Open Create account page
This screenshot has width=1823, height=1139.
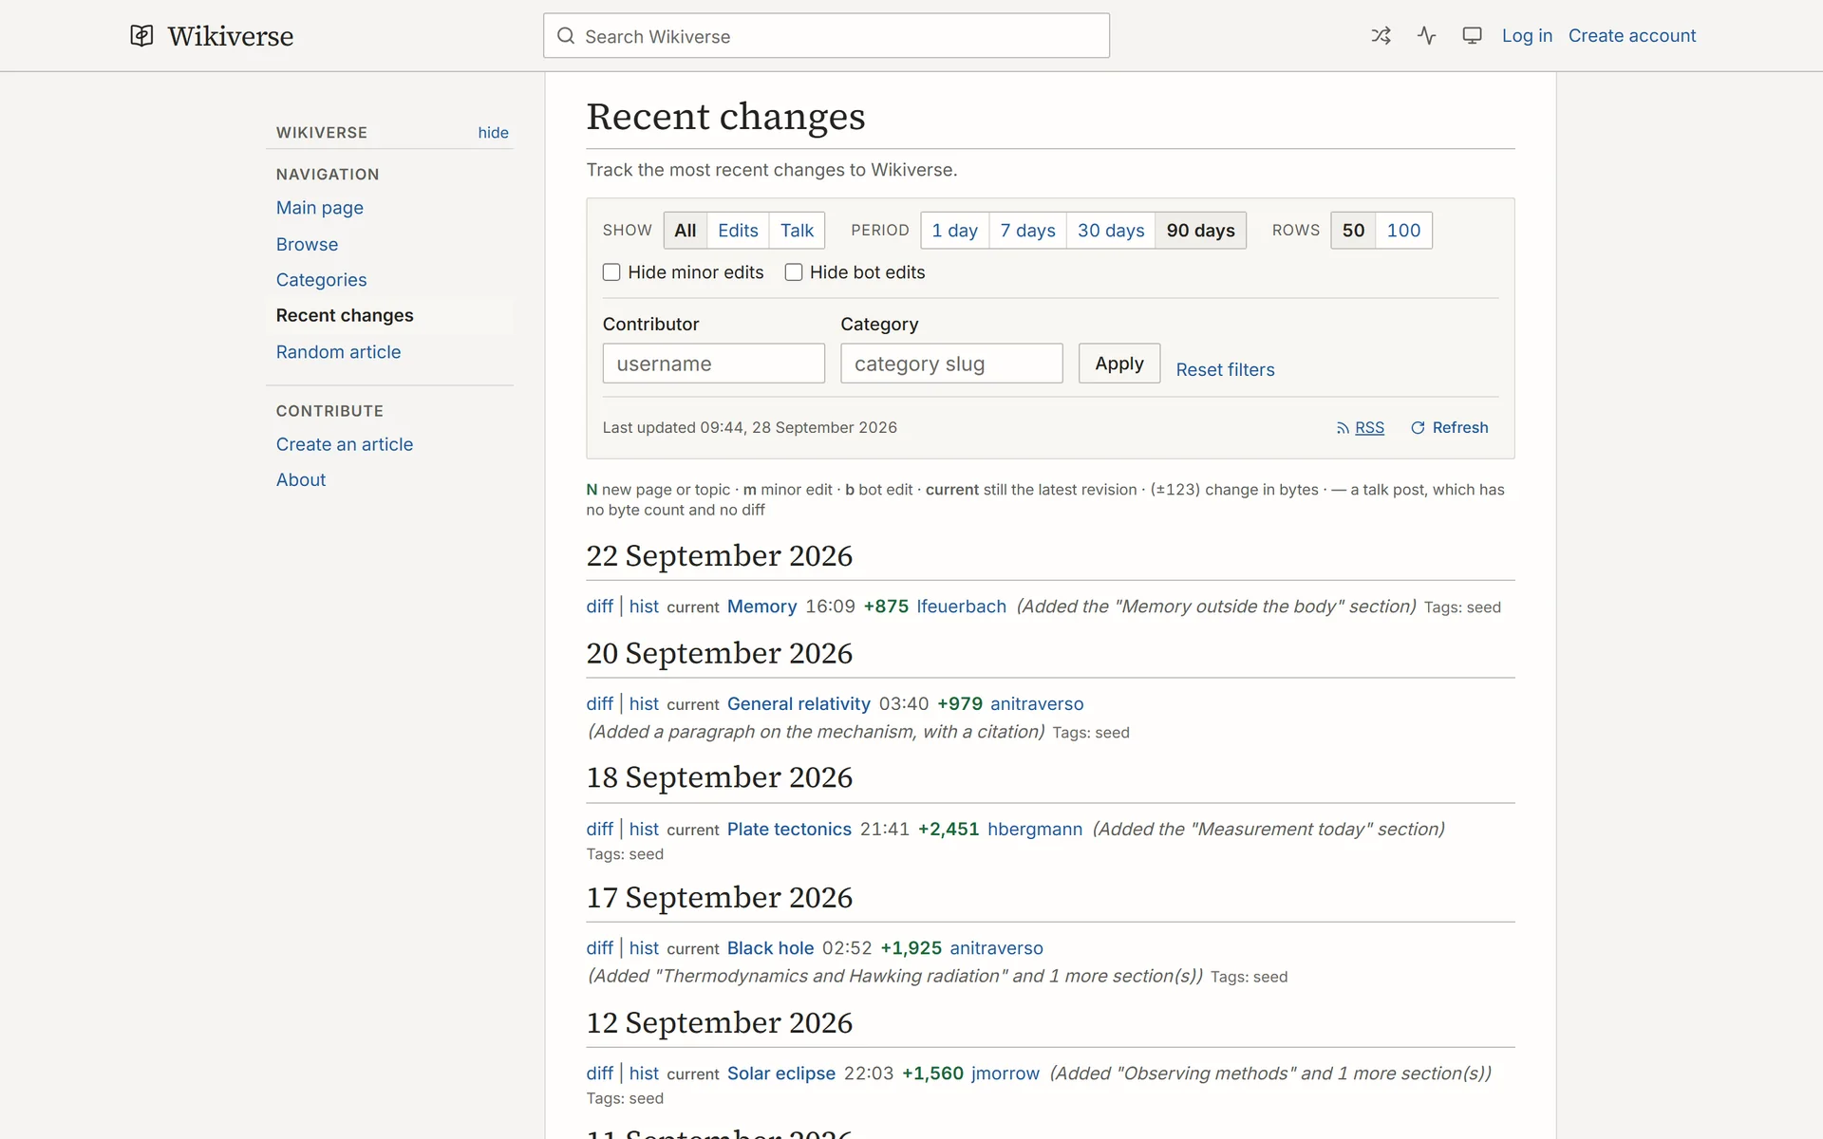[1631, 36]
